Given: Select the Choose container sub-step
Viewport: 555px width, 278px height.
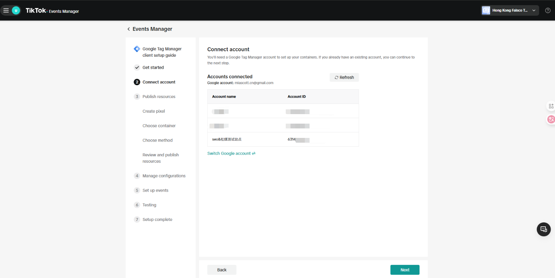Looking at the screenshot, I should (x=159, y=126).
